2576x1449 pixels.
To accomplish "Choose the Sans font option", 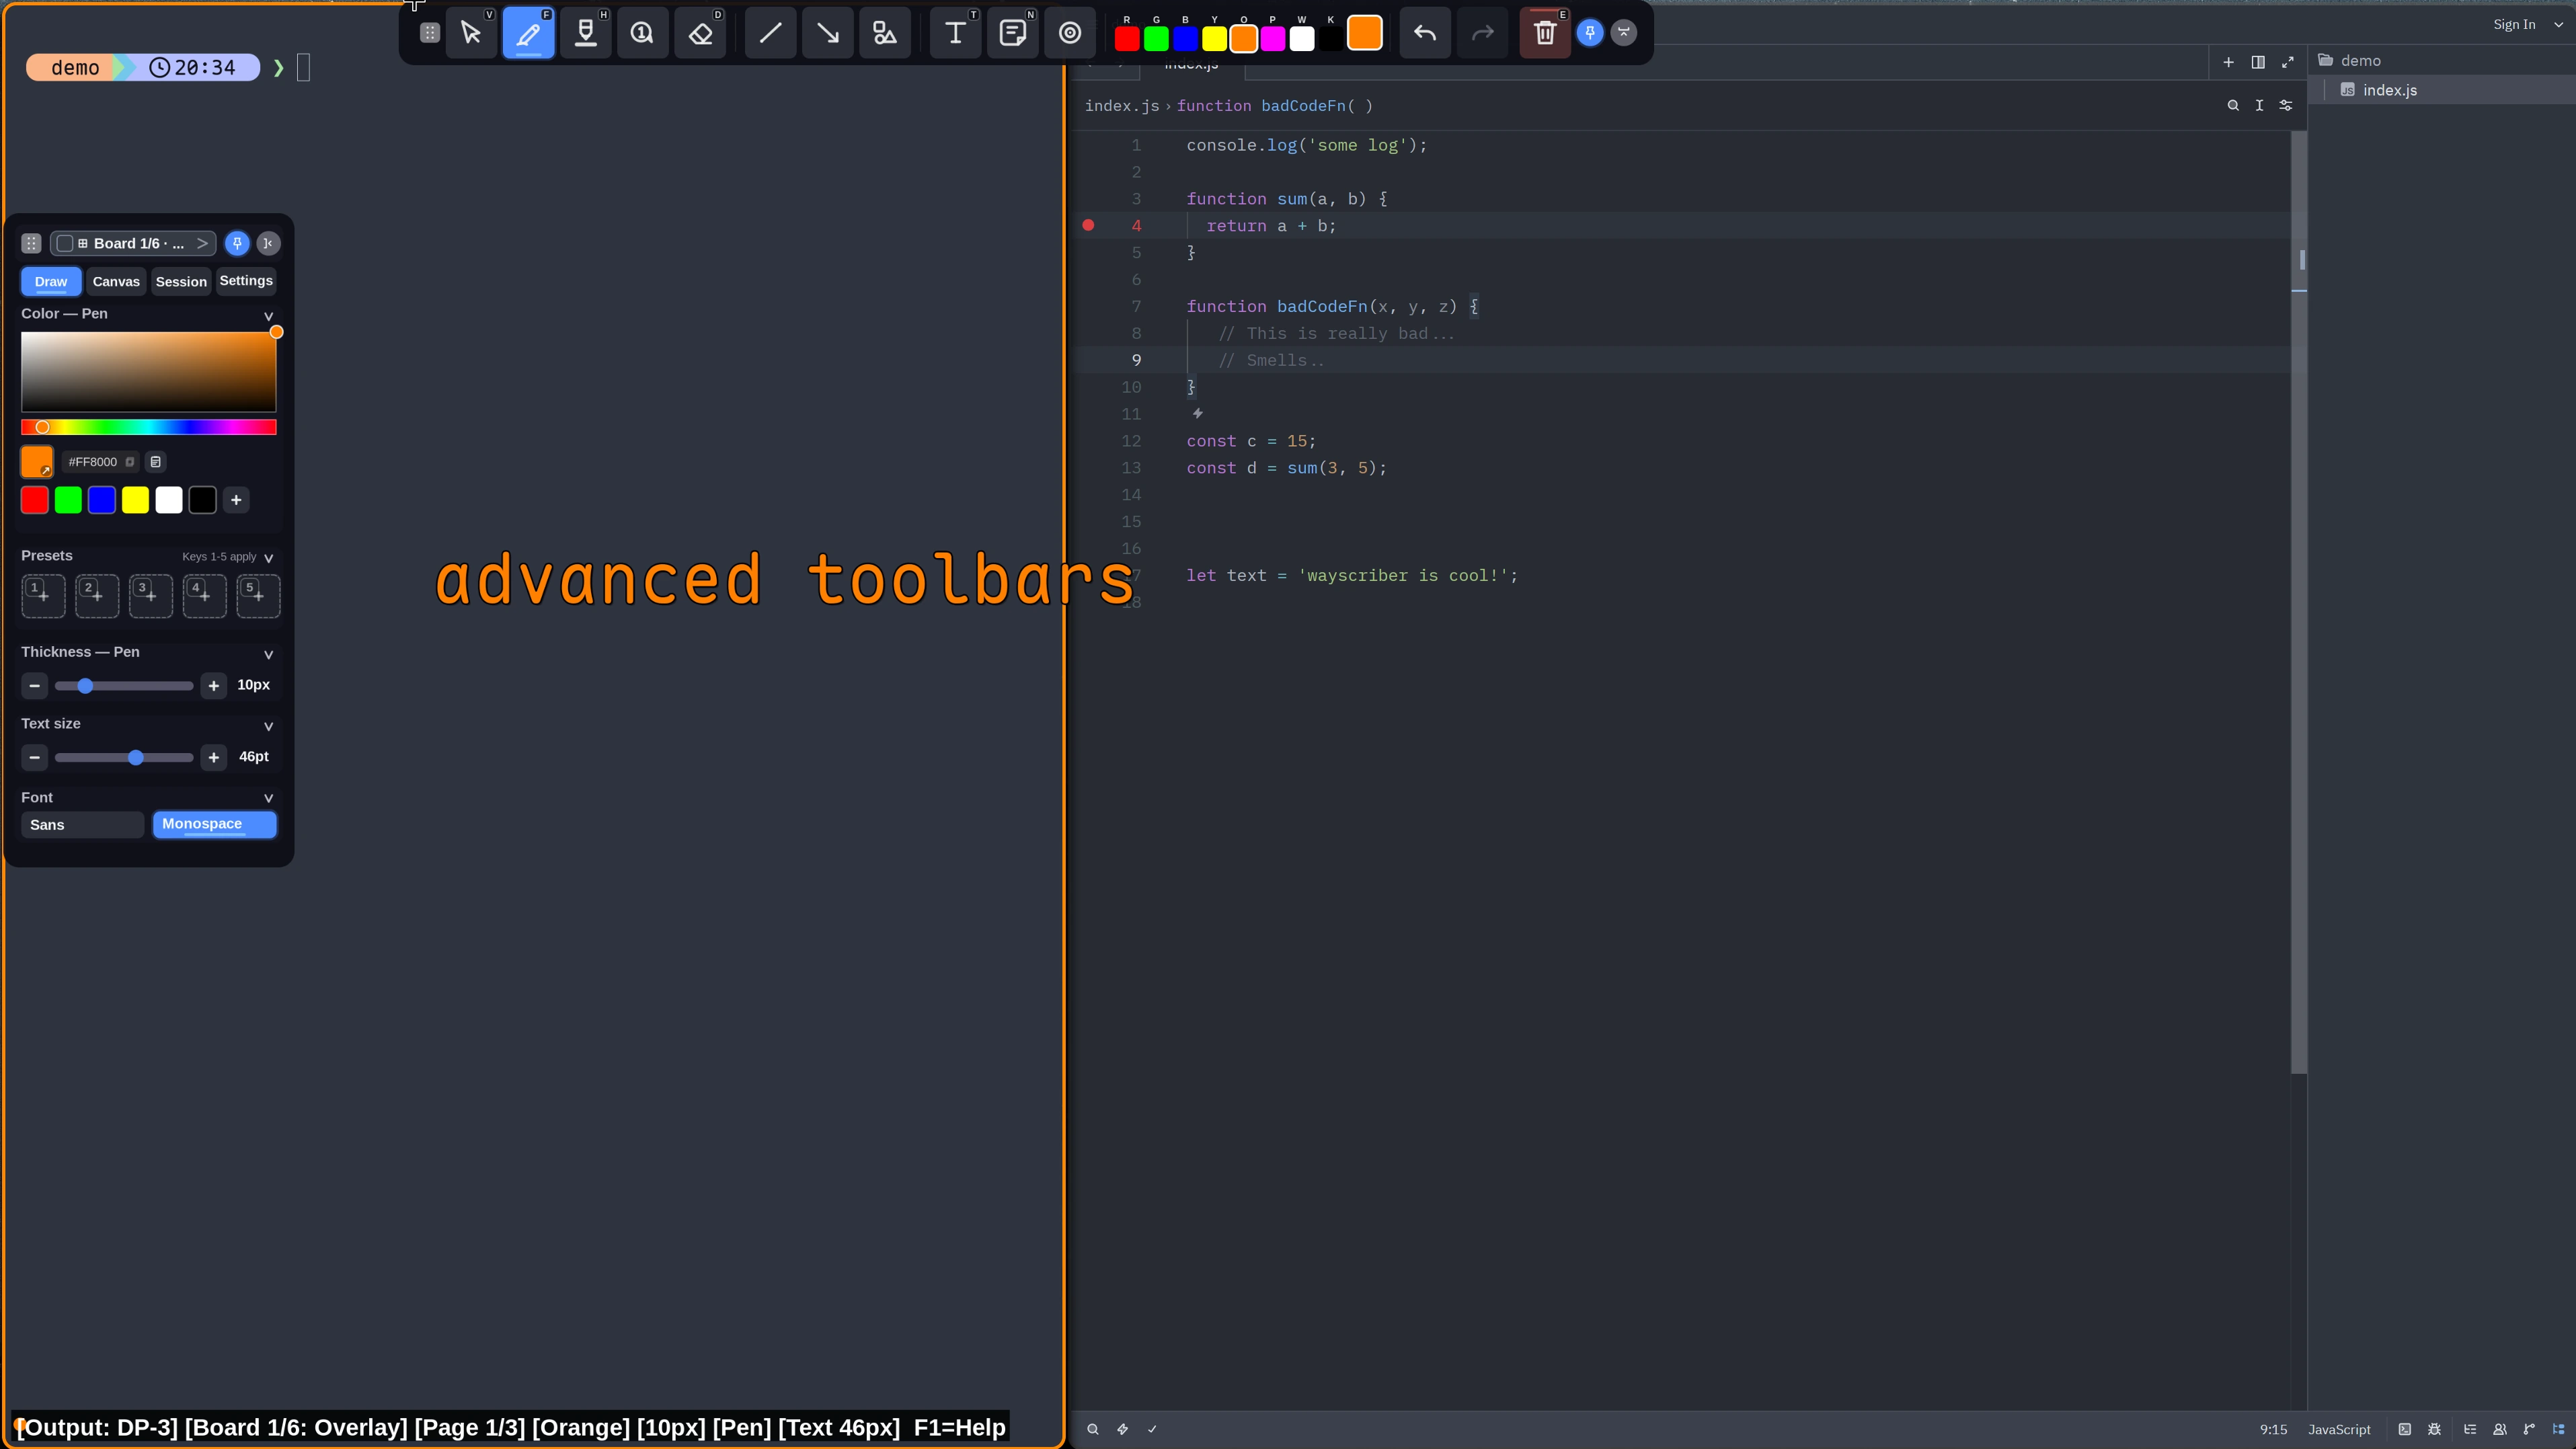I will tap(83, 825).
